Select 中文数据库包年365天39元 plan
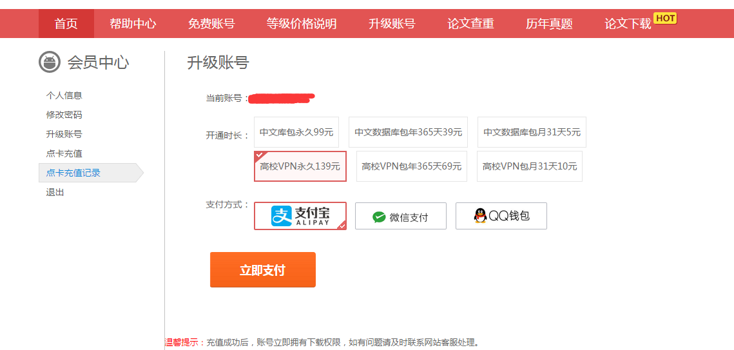The height and width of the screenshot is (350, 734). pos(408,132)
